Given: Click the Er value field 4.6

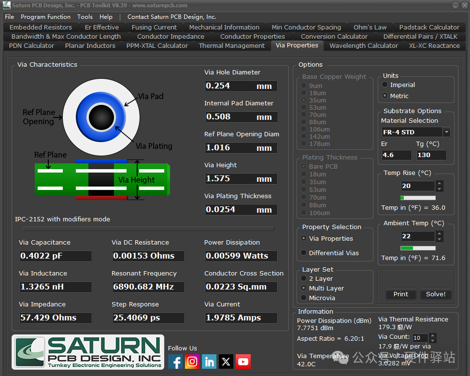Looking at the screenshot, I should pyautogui.click(x=397, y=155).
